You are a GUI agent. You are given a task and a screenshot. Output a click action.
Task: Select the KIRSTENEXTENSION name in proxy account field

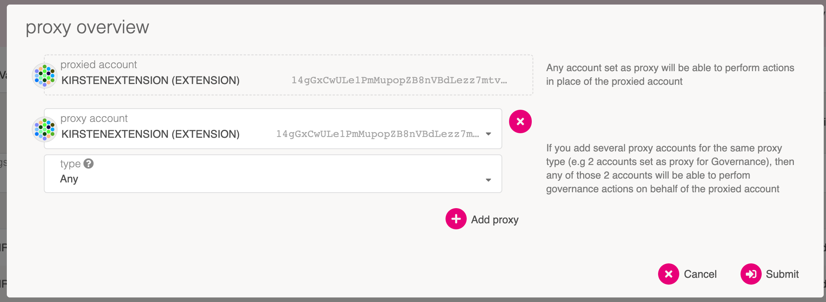pos(151,134)
